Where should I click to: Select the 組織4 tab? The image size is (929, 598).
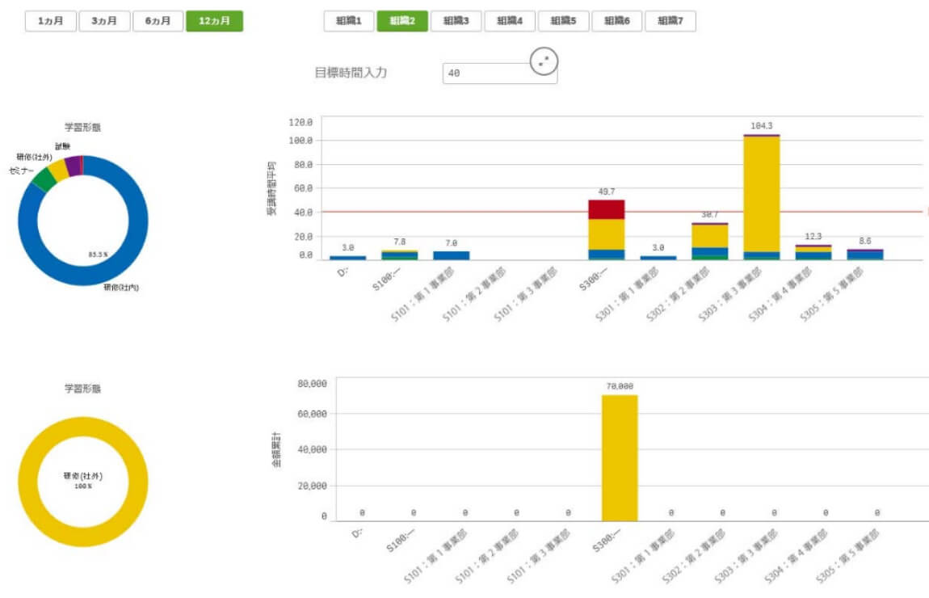tap(509, 21)
